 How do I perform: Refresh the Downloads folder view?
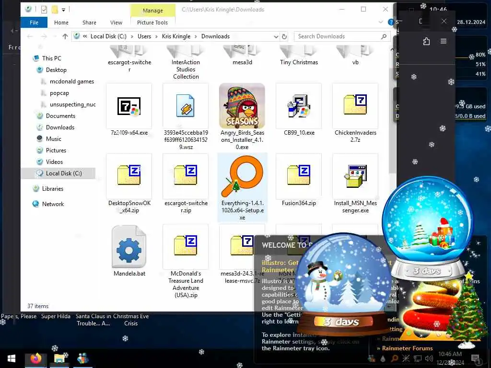click(x=284, y=36)
